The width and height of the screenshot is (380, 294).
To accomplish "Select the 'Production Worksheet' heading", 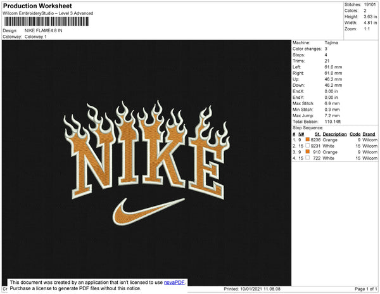I will 37,6.
